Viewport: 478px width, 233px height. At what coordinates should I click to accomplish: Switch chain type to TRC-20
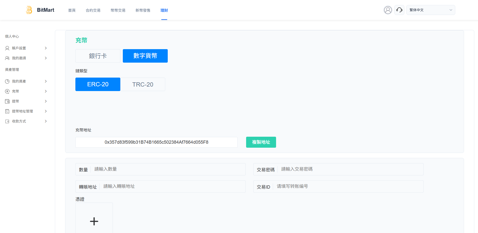tap(143, 84)
